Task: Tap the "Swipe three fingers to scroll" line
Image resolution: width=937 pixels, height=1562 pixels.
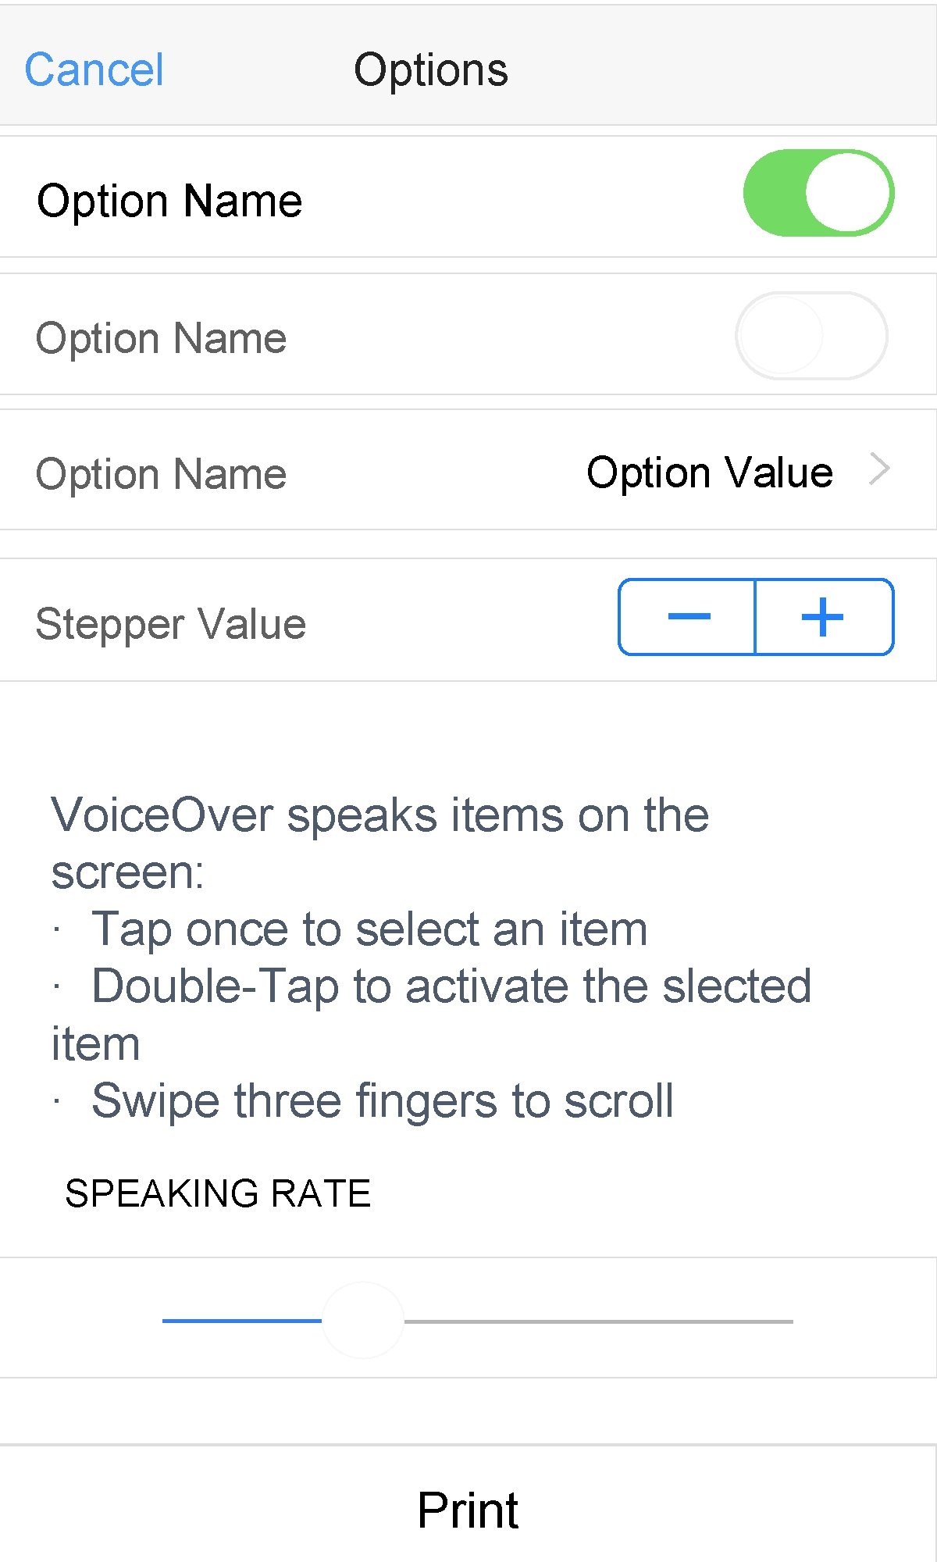Action: tap(383, 1101)
